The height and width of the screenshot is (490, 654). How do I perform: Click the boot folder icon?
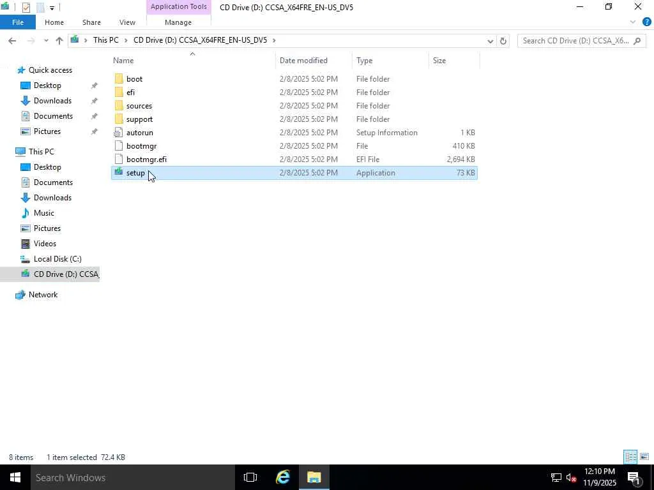pos(119,78)
